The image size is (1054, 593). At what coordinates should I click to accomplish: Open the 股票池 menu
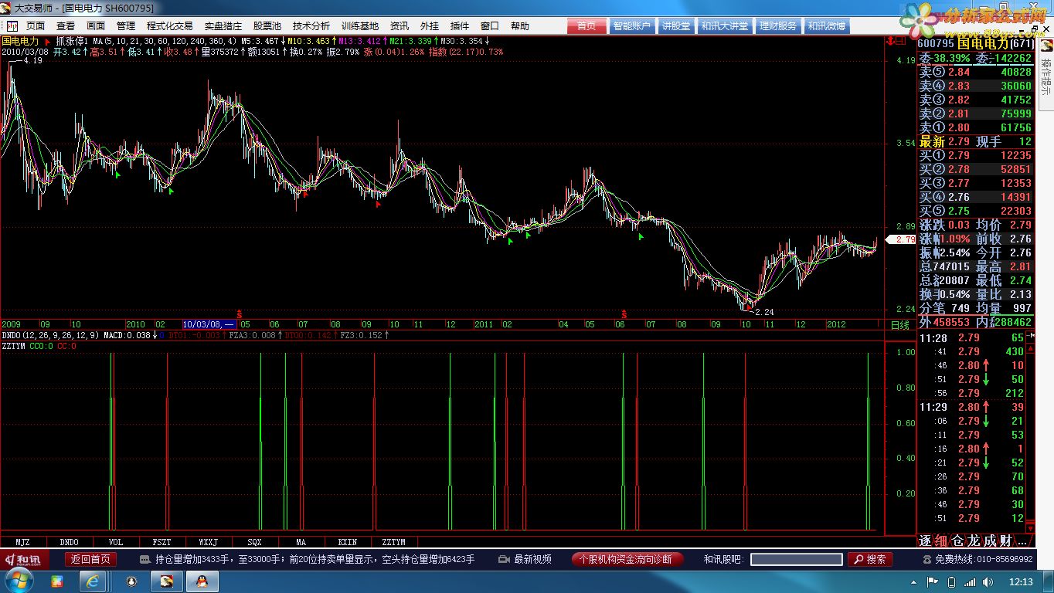pyautogui.click(x=267, y=26)
